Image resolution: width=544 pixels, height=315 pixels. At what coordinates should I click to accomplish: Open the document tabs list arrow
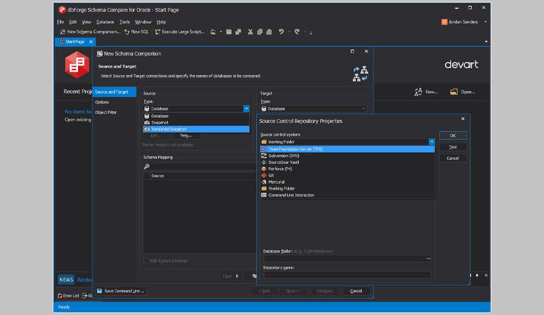point(486,42)
